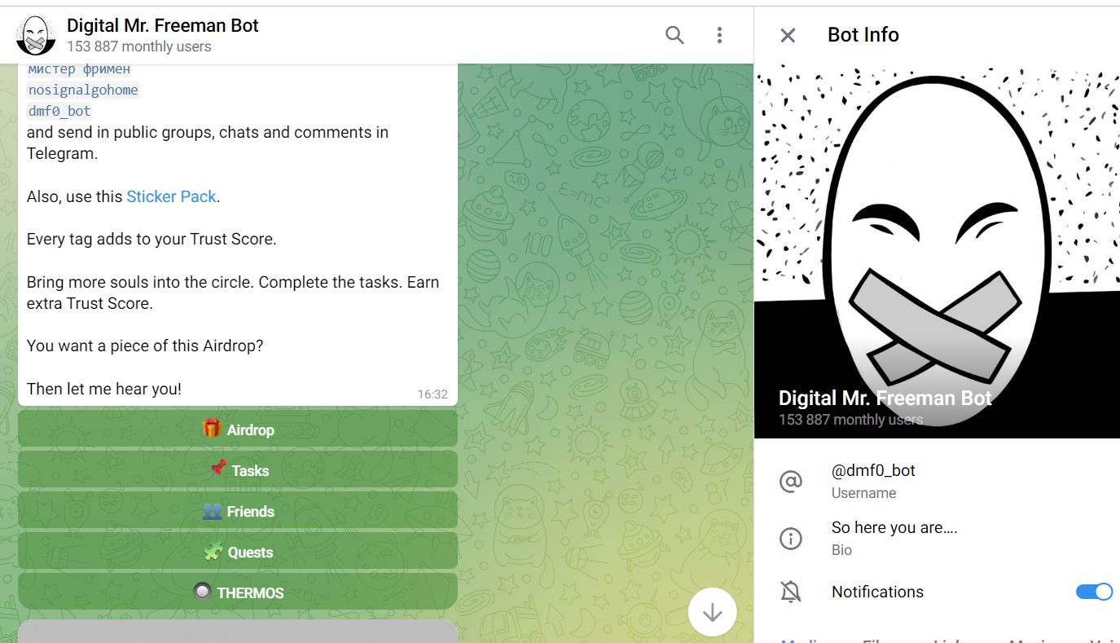This screenshot has height=643, width=1120.
Task: Click the info icon next to Bio
Action: coord(791,539)
